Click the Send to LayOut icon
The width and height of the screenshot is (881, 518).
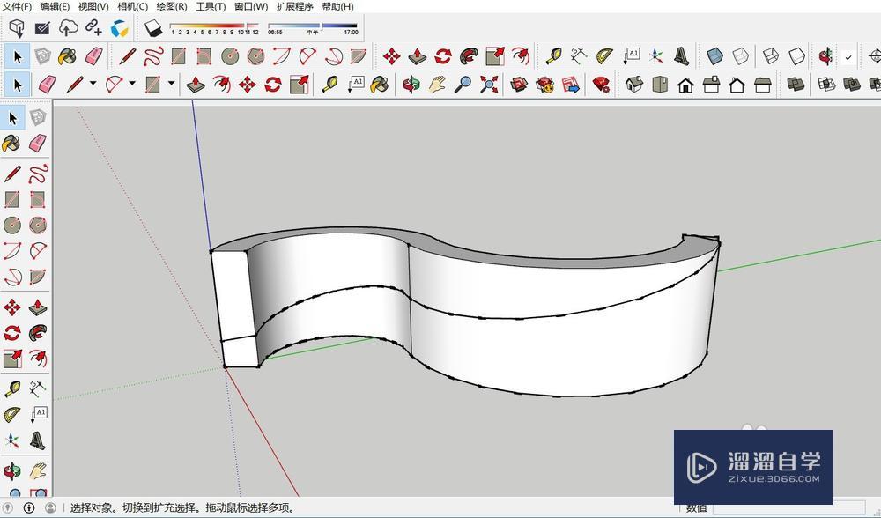[x=570, y=85]
